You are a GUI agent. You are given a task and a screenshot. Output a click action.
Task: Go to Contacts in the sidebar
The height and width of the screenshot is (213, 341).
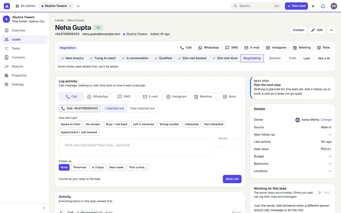pyautogui.click(x=25, y=58)
